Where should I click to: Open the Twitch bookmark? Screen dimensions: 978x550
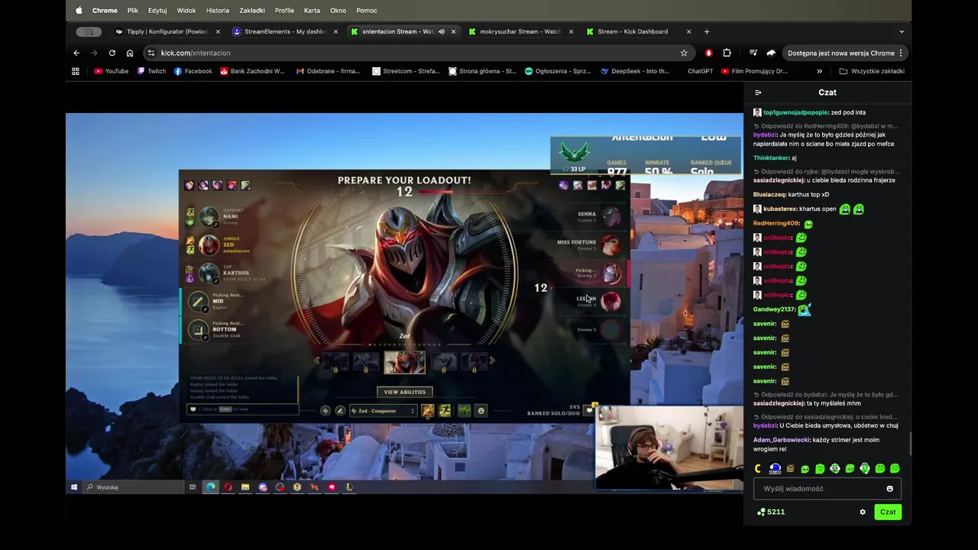tap(151, 71)
